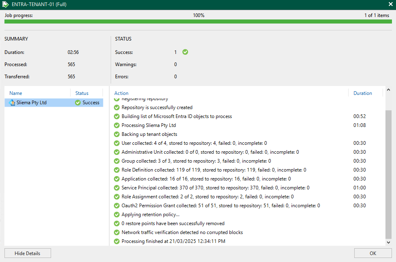The width and height of the screenshot is (396, 262).
Task: Click check icon for Building list of Entra ID objects
Action: [x=116, y=116]
